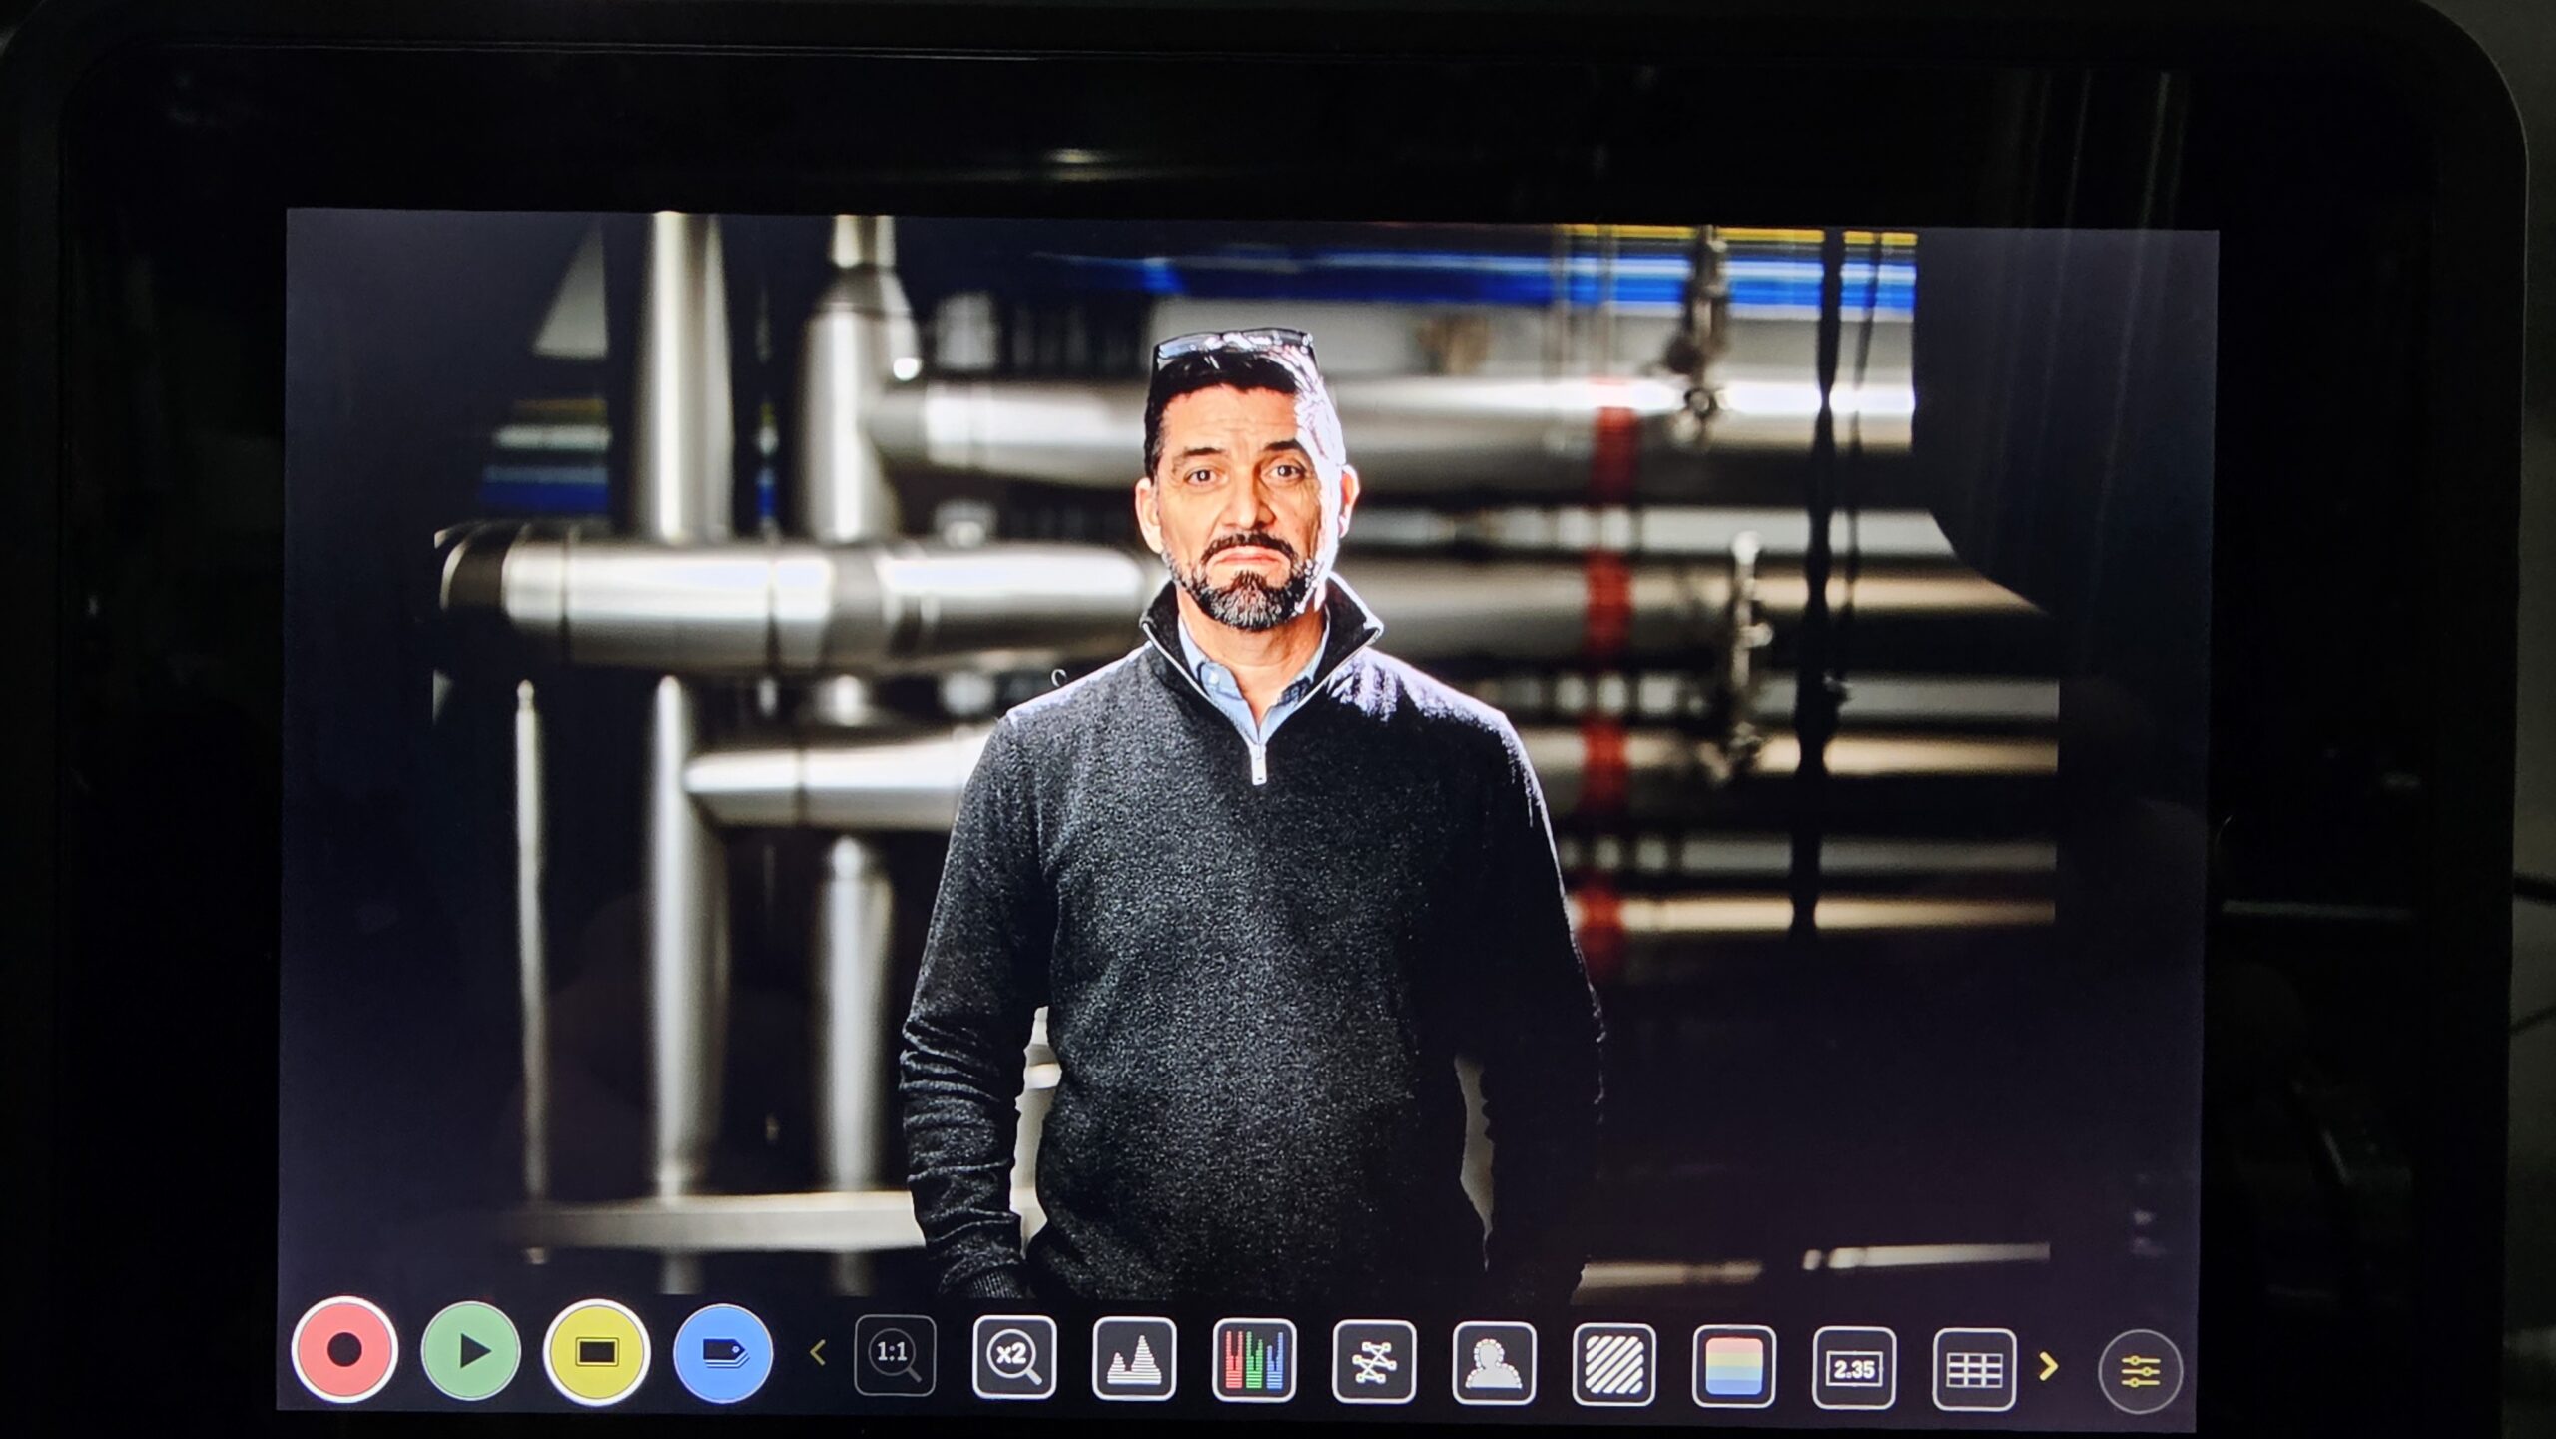Open the settings sliders menu
The image size is (2556, 1439).
2139,1372
